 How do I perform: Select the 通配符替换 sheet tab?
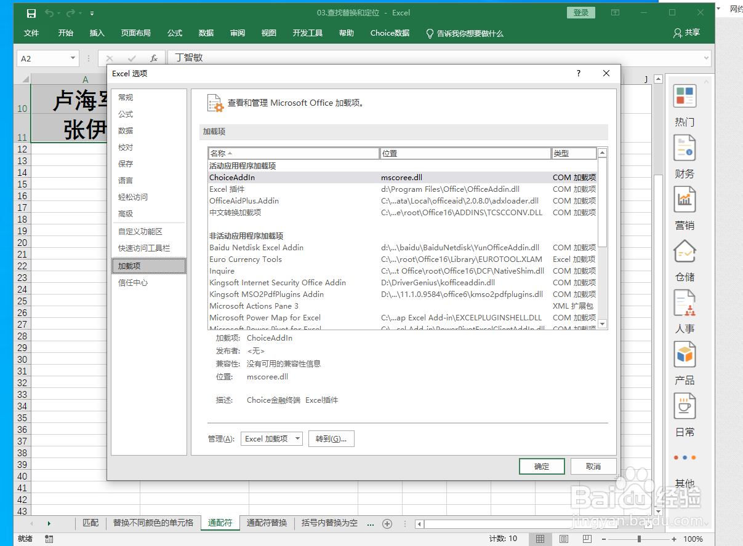[267, 523]
